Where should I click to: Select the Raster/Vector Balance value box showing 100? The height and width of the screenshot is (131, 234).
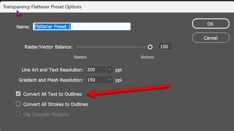[165, 47]
